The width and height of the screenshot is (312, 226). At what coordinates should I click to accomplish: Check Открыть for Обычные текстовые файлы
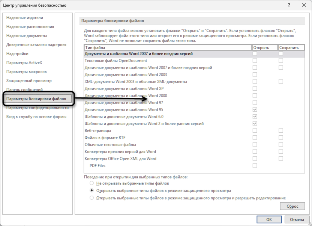(255, 145)
